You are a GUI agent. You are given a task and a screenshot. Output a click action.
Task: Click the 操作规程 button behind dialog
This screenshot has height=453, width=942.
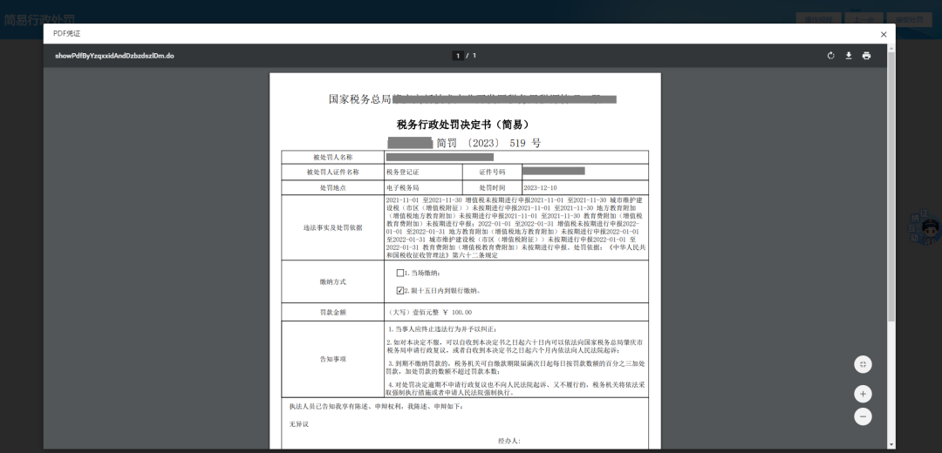818,18
